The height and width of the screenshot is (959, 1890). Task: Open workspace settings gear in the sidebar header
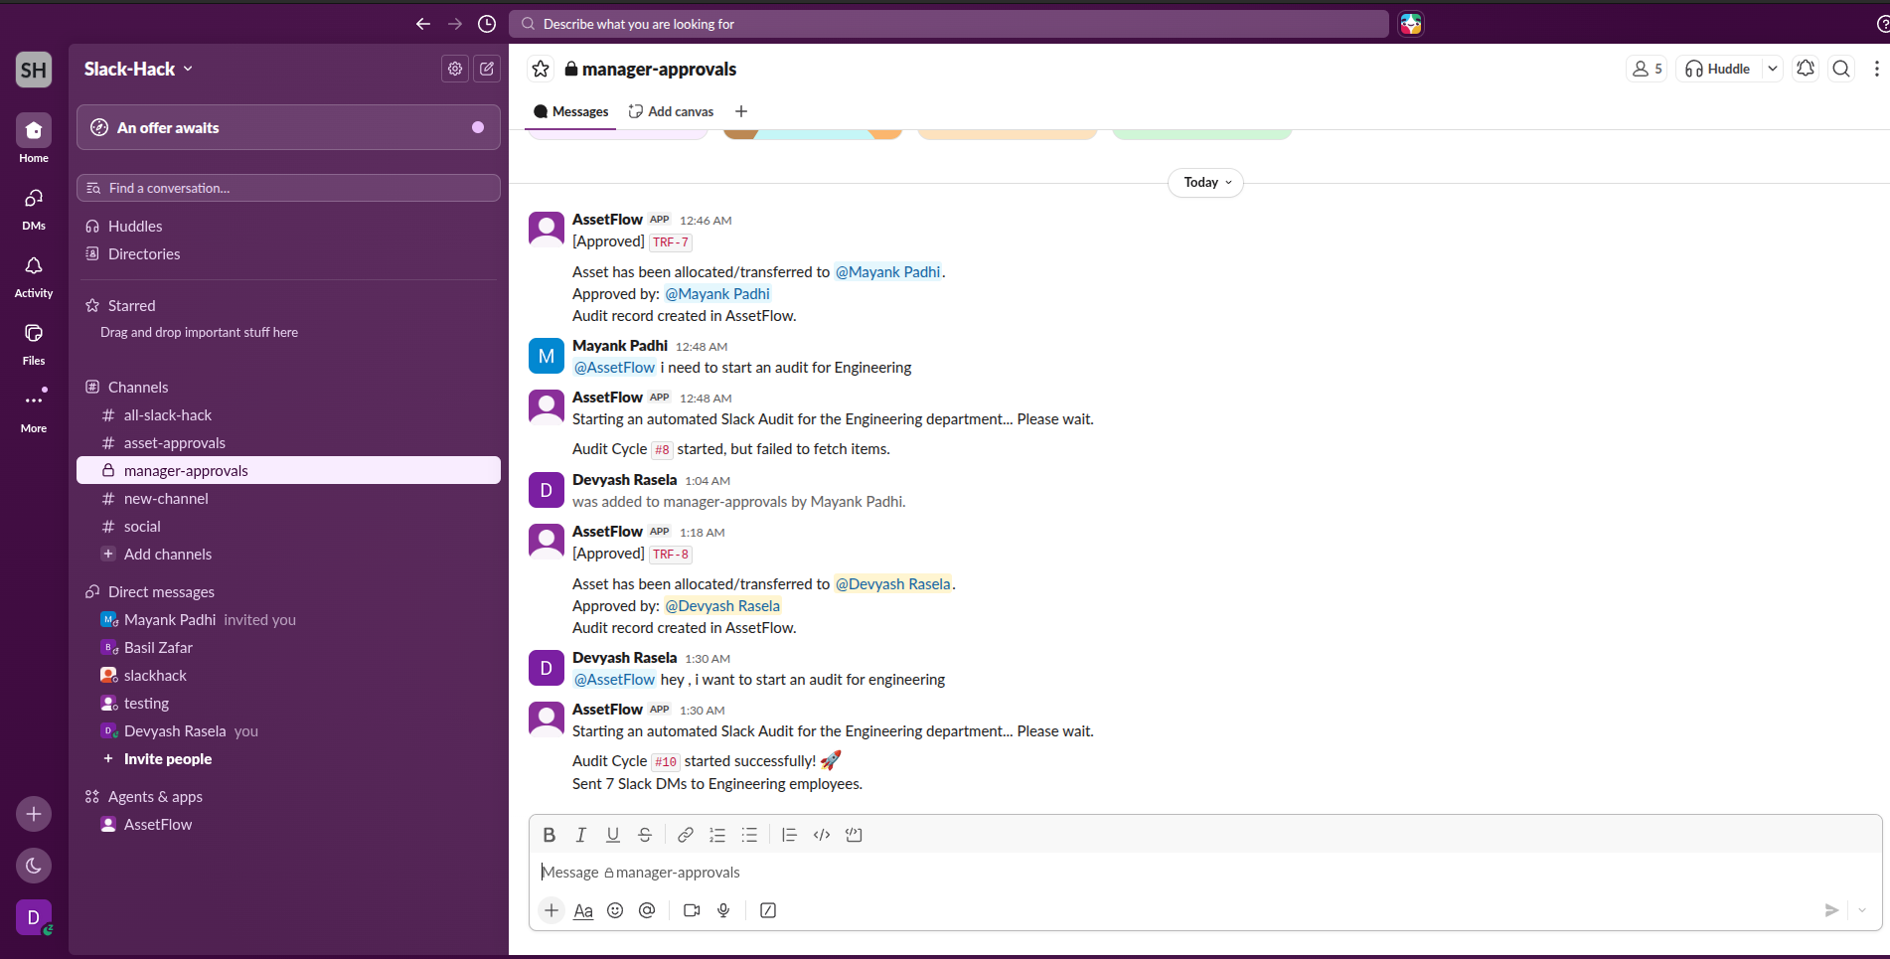tap(455, 69)
